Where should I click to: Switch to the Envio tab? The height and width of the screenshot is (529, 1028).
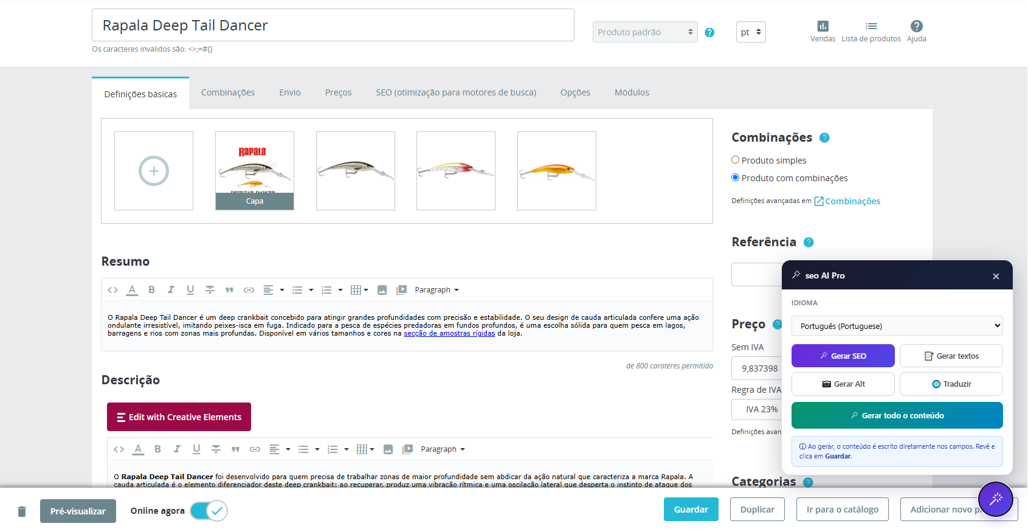(290, 92)
